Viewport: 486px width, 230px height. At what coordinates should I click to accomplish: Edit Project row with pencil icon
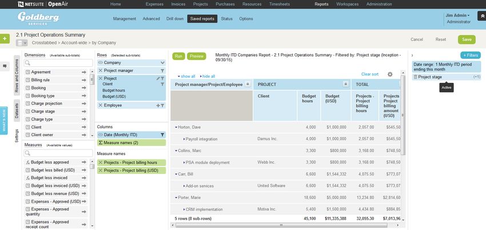click(158, 78)
